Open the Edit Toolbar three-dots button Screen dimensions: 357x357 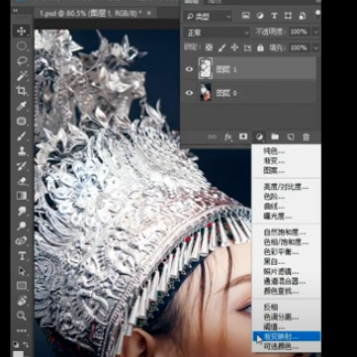(22, 330)
